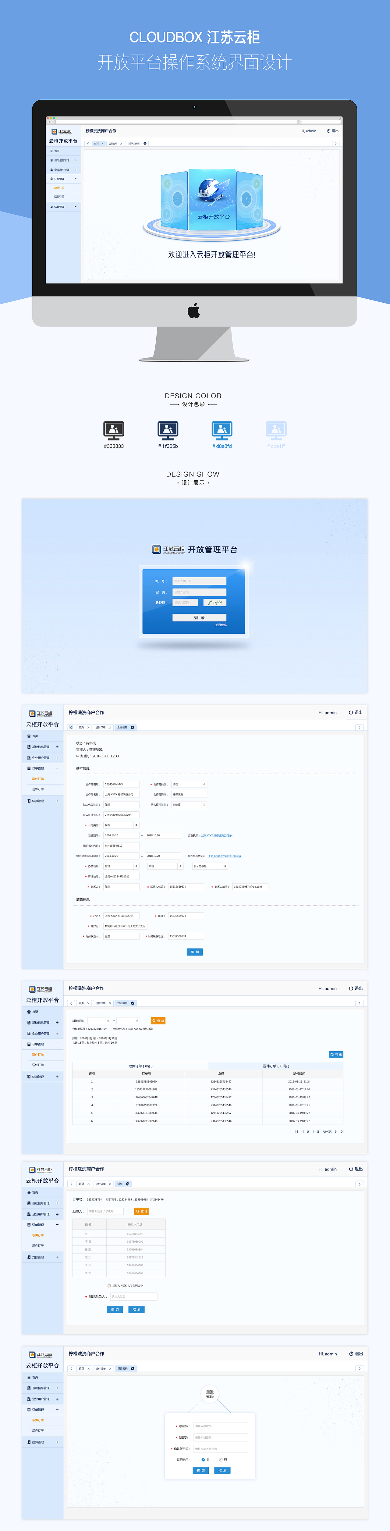Screen dimensions: 390x1531
Task: Click the 首页 home icon in 对账清单 screen sidebar
Action: point(29,1012)
